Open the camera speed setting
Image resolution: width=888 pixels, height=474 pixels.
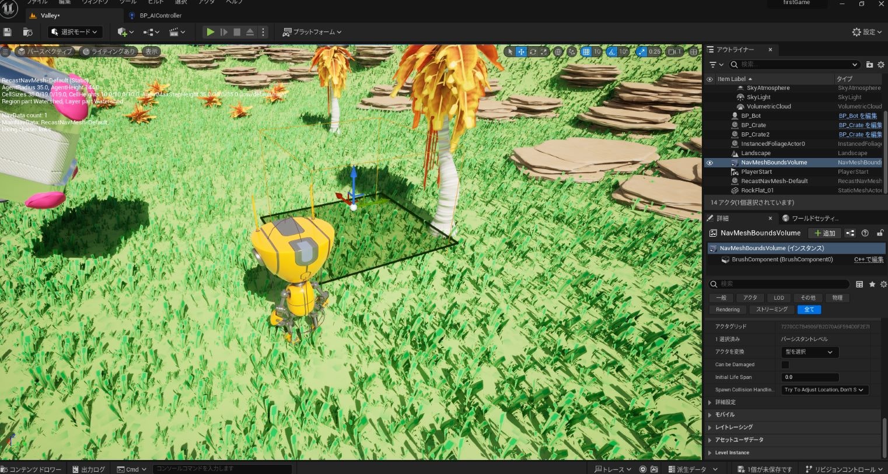pos(675,51)
